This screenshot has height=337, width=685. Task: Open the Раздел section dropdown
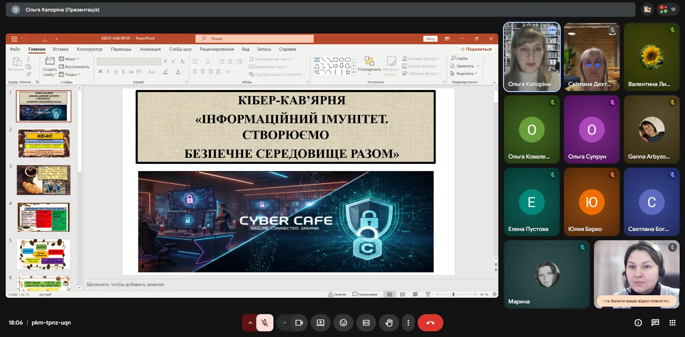point(70,74)
